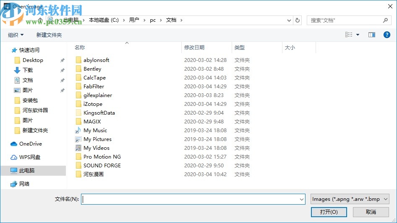This screenshot has width=397, height=223.
Task: Select 新建文件夹 in sidebar
Action: (35, 130)
